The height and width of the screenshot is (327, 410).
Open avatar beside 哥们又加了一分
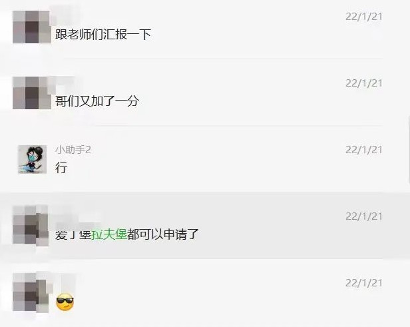31,93
